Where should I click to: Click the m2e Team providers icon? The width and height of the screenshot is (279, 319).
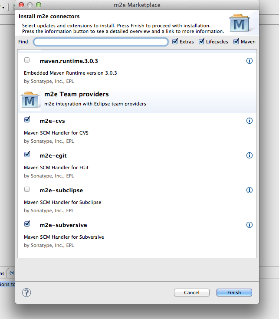click(x=30, y=100)
